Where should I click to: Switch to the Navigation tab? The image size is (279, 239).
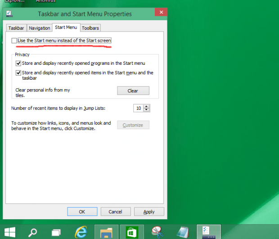click(40, 28)
